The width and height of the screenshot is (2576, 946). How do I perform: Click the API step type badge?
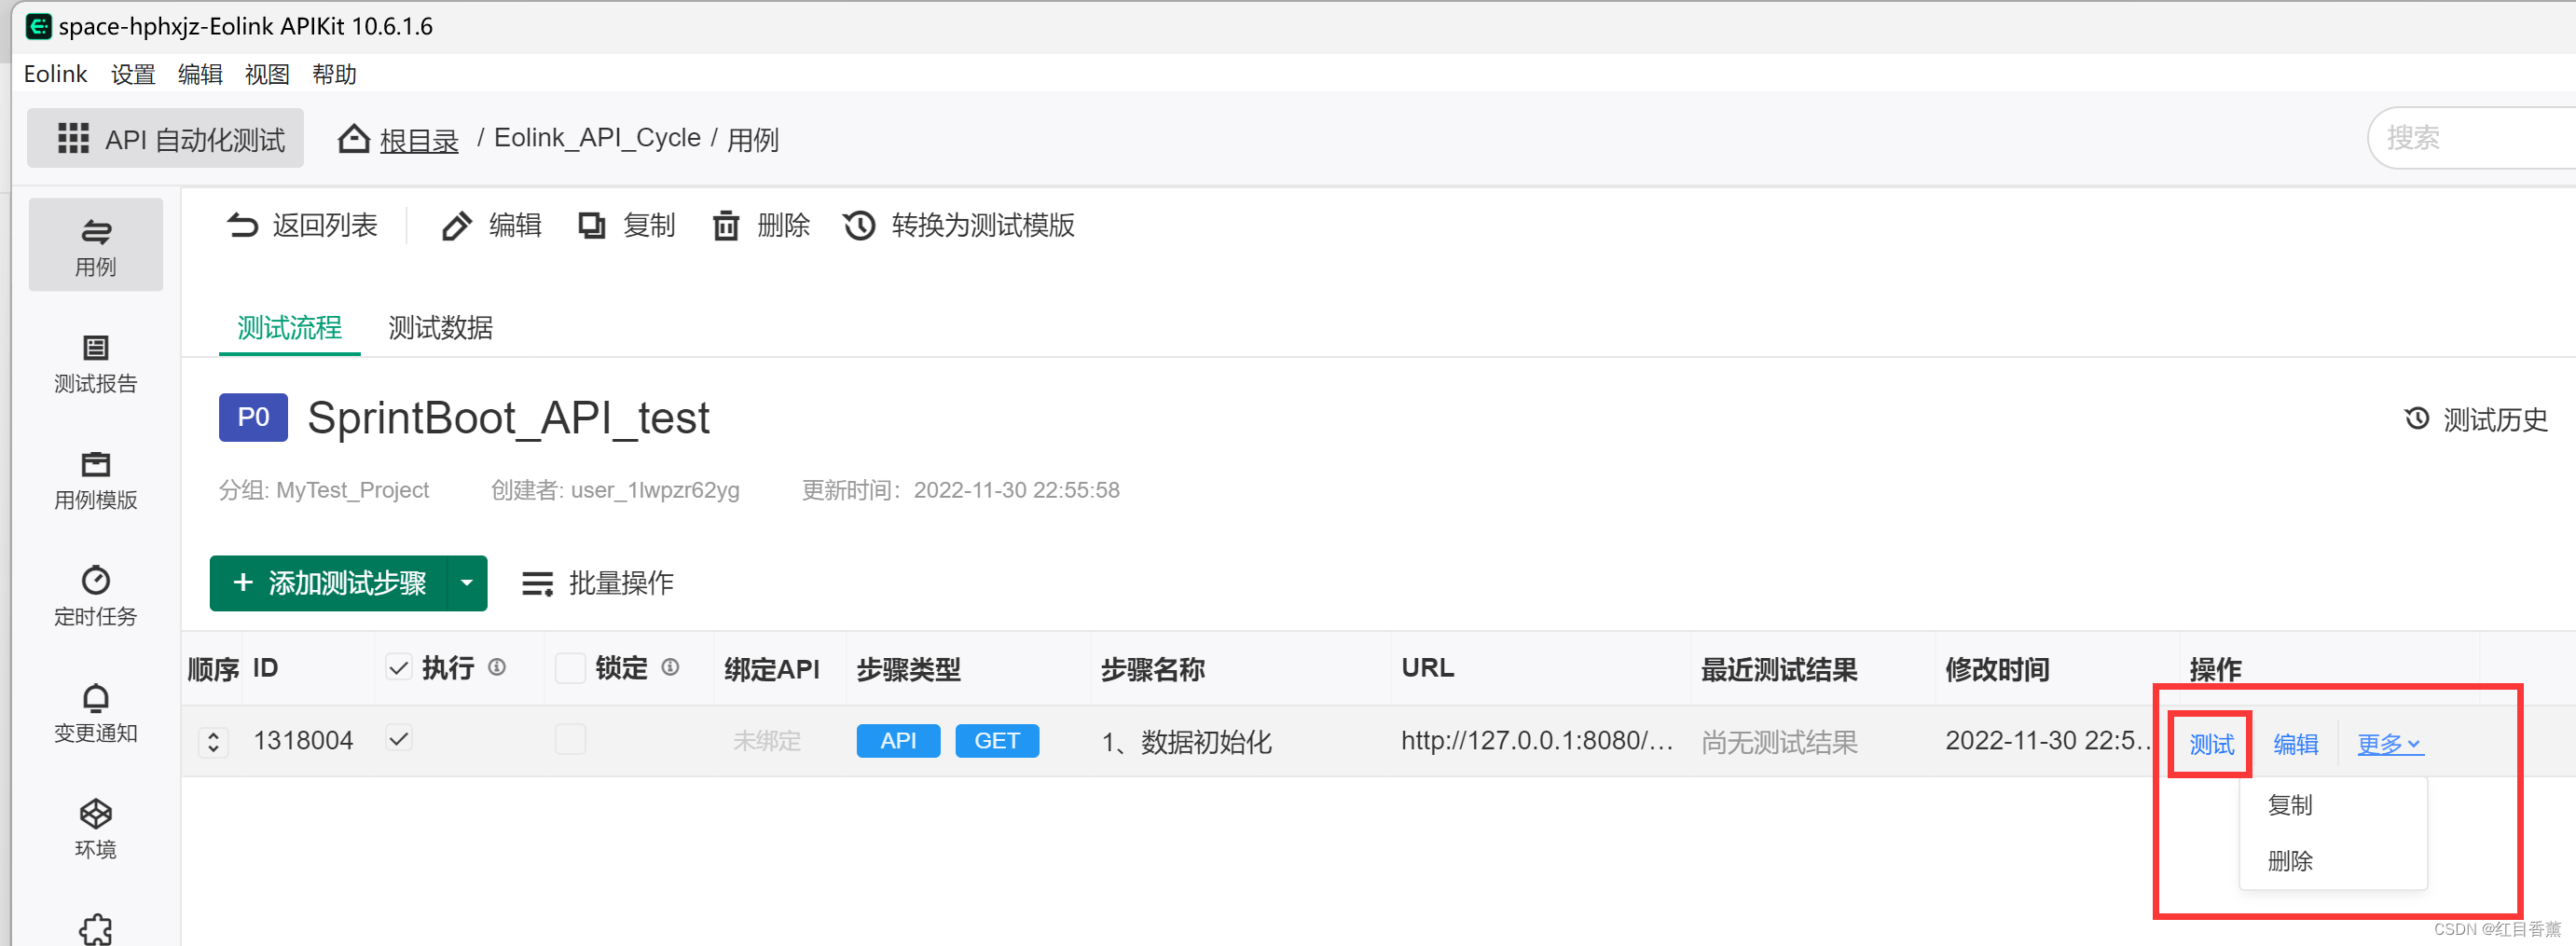click(x=898, y=741)
